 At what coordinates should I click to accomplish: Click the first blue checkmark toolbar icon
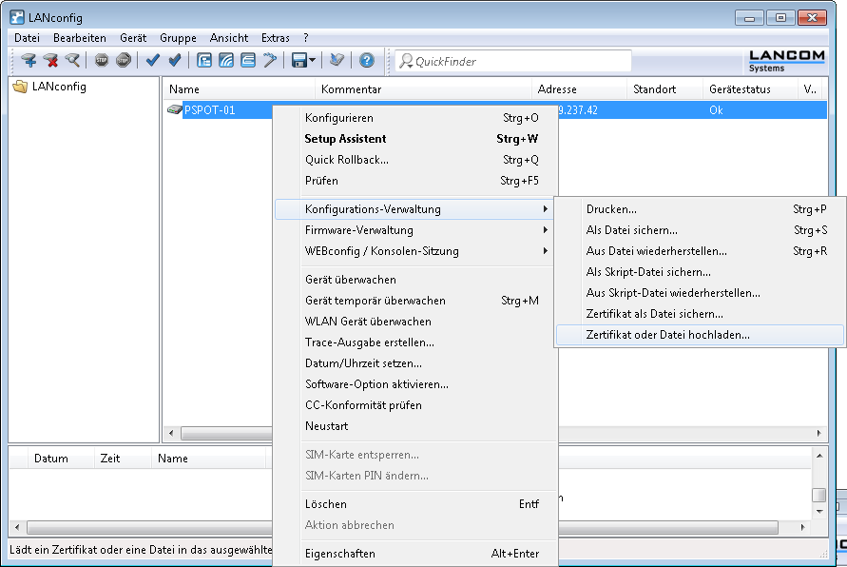pyautogui.click(x=153, y=61)
